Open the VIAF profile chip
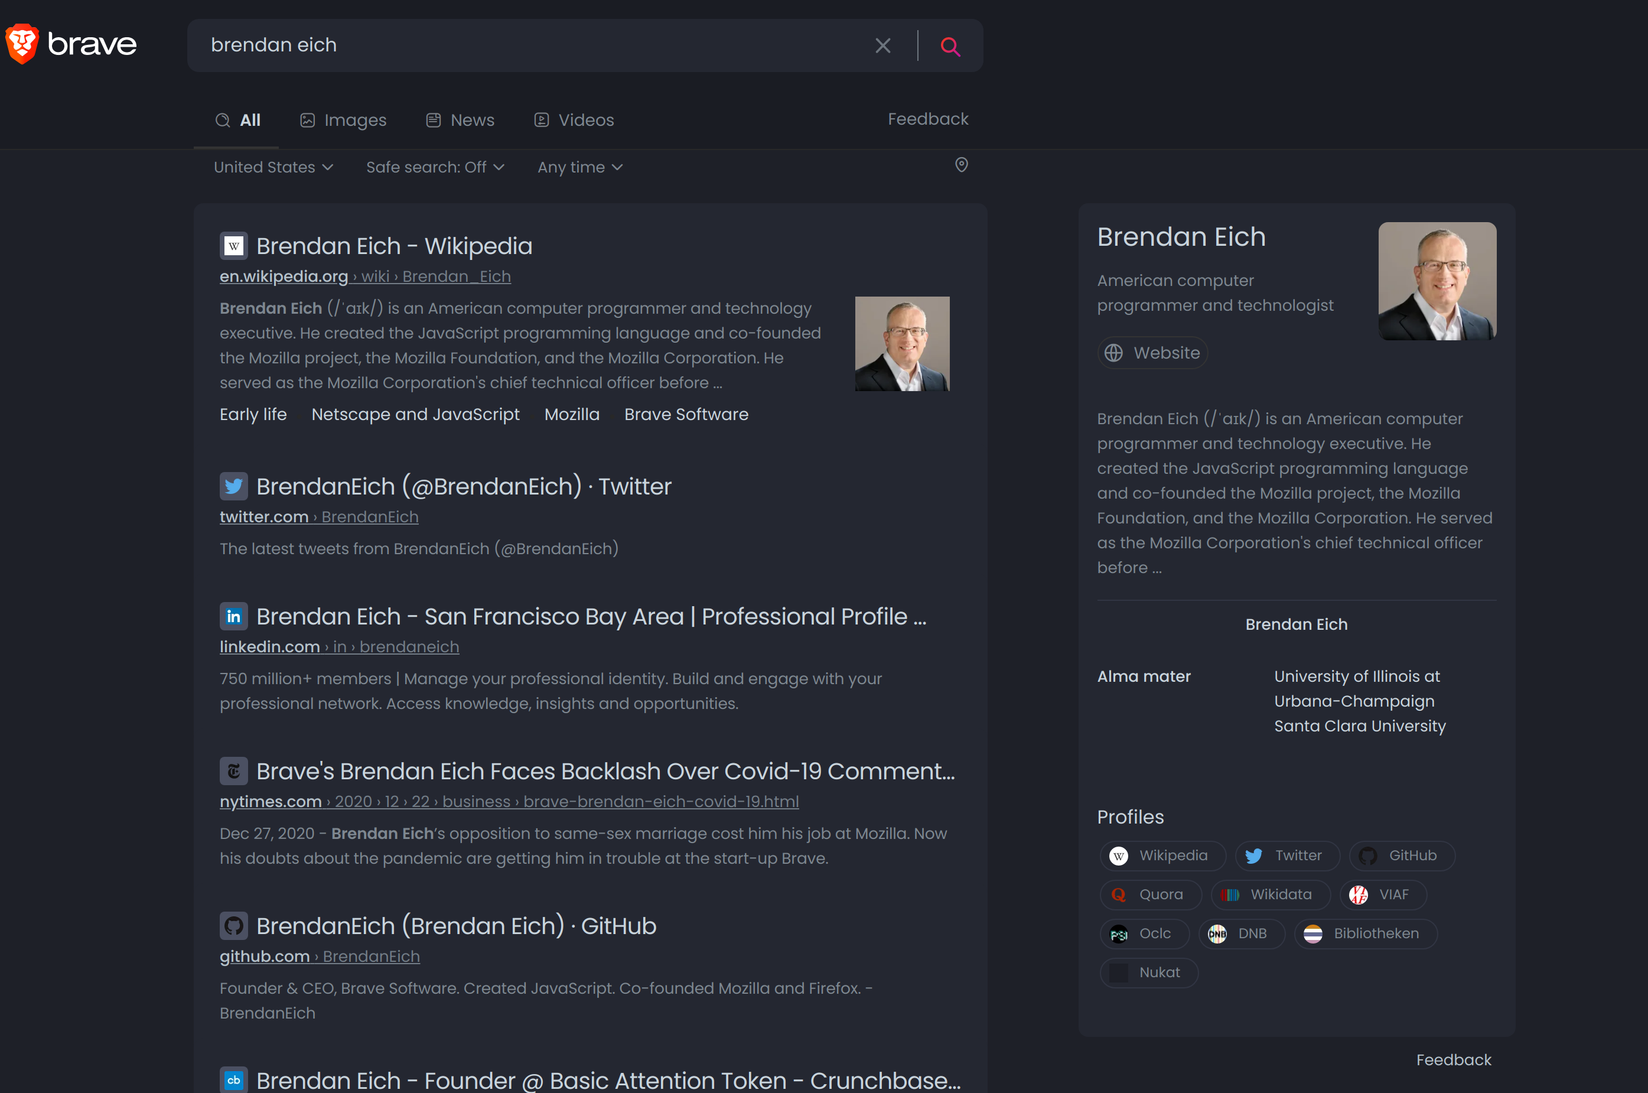Screen dimensions: 1648x1093 [x=1383, y=895]
